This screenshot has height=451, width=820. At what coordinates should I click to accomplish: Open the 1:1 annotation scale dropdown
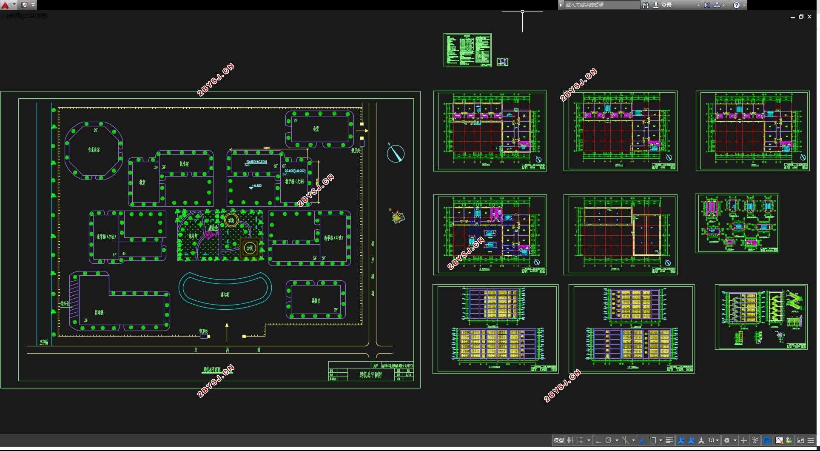point(714,440)
